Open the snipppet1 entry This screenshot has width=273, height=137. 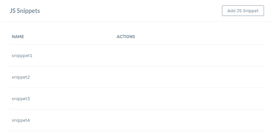click(22, 56)
